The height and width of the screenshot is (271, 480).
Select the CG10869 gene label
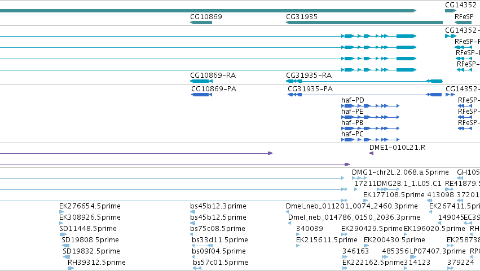pyautogui.click(x=206, y=16)
